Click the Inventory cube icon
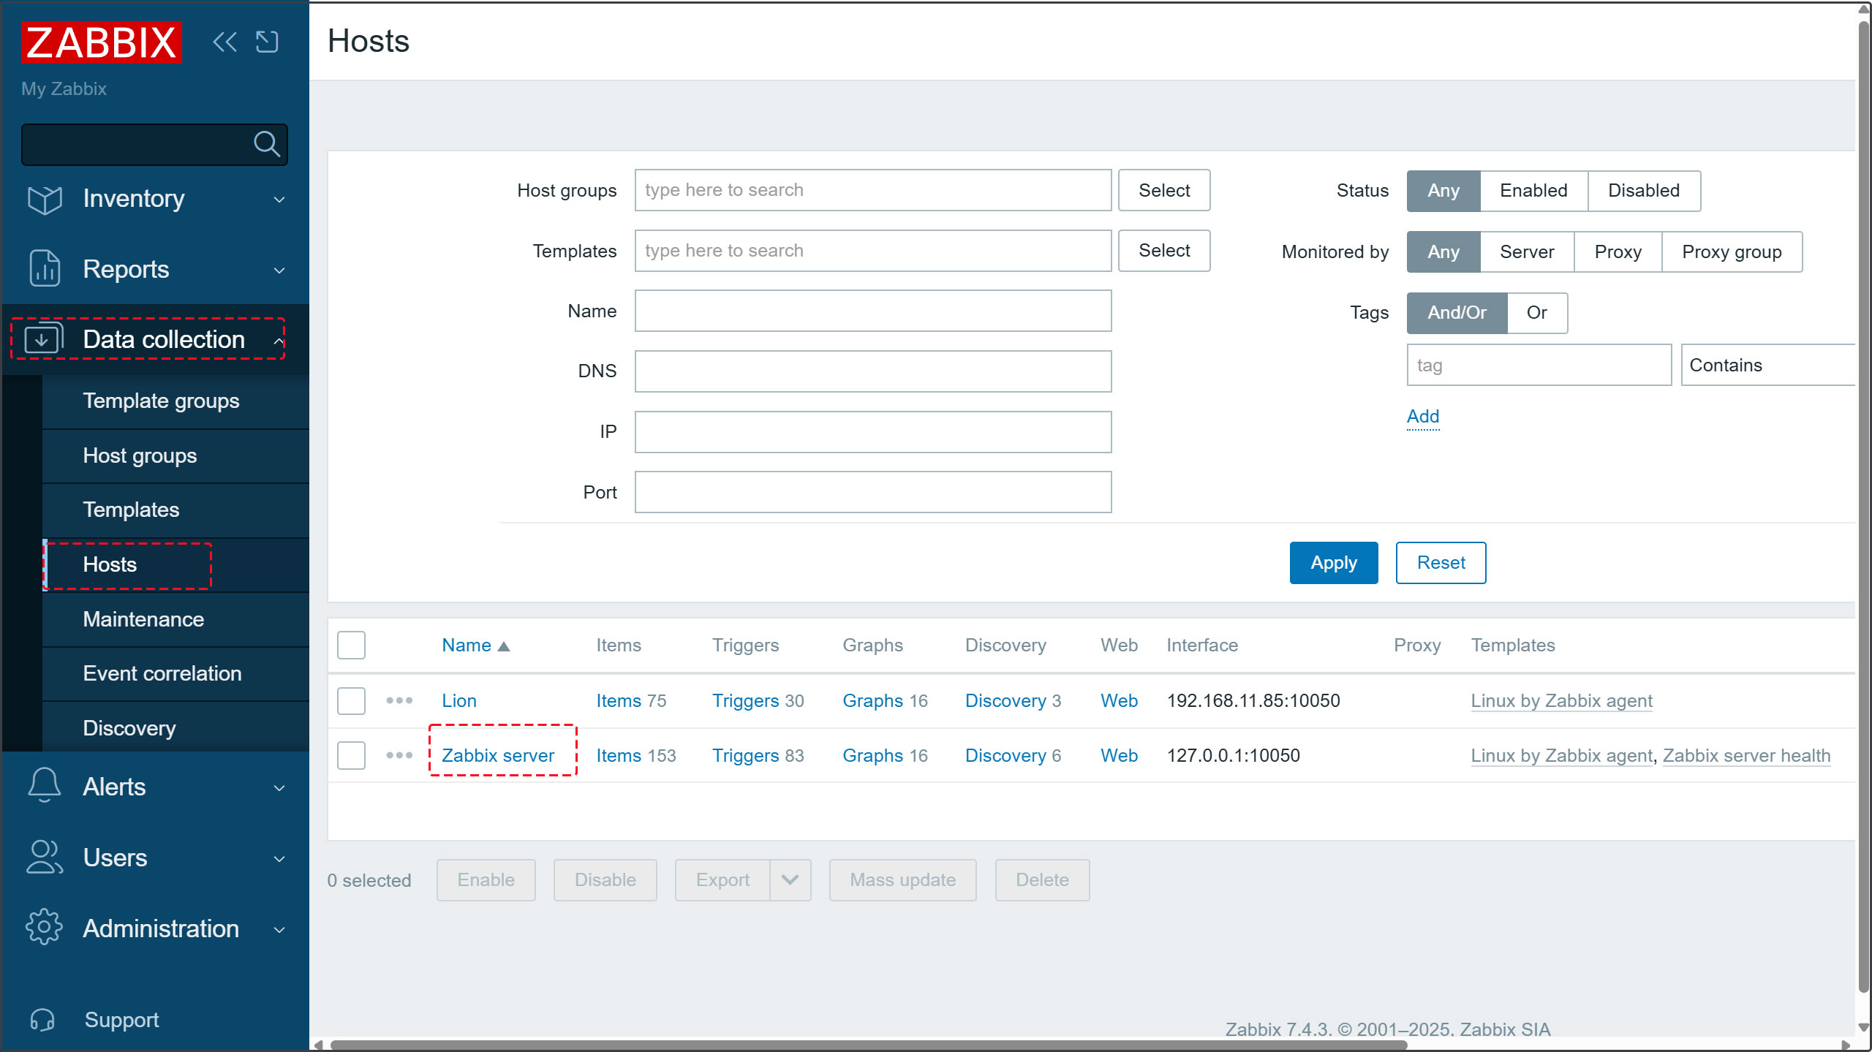Image resolution: width=1872 pixels, height=1052 pixels. (45, 199)
